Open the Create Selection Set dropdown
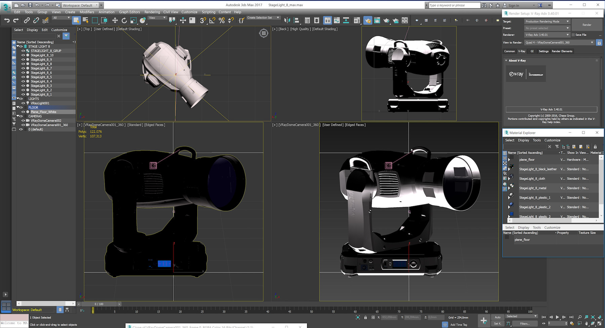 (x=277, y=17)
